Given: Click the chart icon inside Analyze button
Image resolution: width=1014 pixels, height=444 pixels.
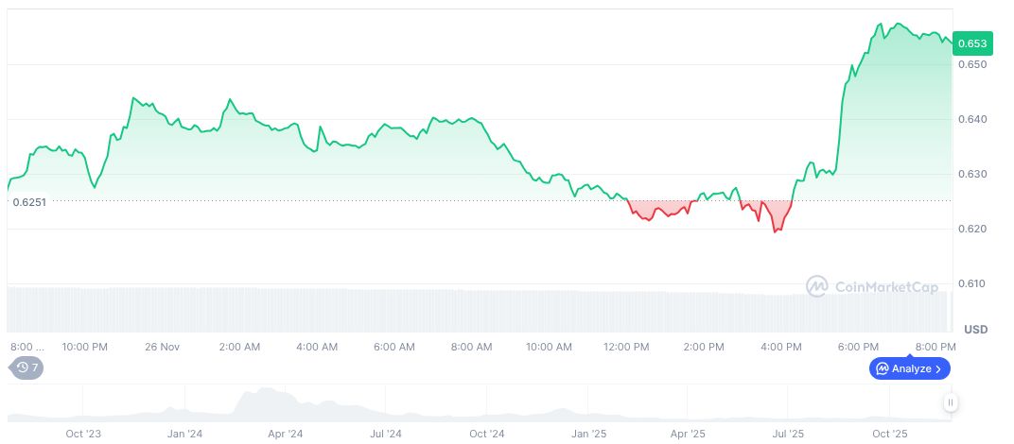Looking at the screenshot, I should tap(882, 368).
